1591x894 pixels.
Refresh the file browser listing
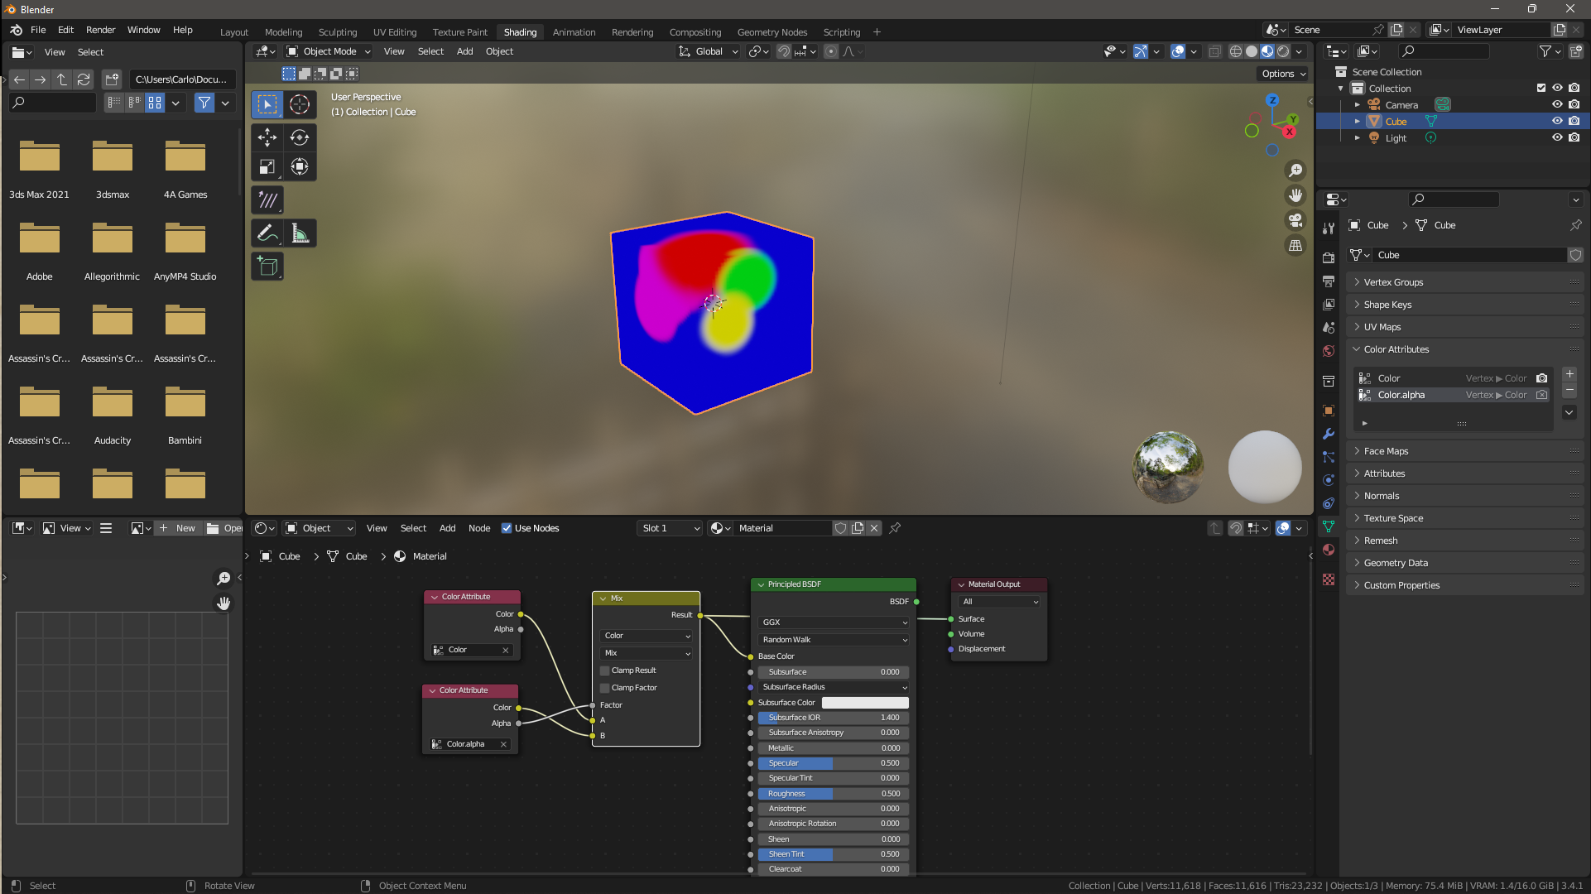point(84,79)
